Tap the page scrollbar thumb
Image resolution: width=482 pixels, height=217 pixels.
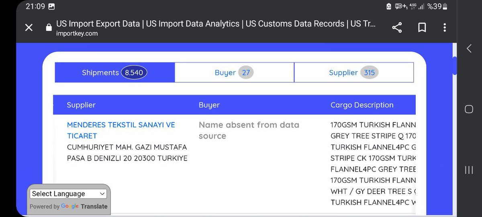tap(455, 66)
